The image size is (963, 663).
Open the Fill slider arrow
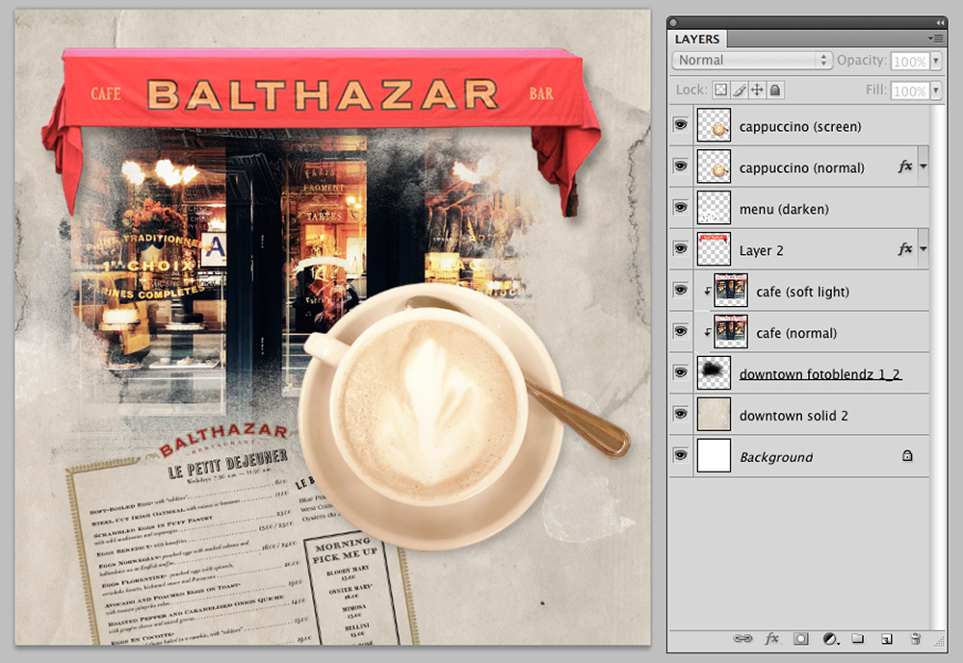tap(936, 90)
